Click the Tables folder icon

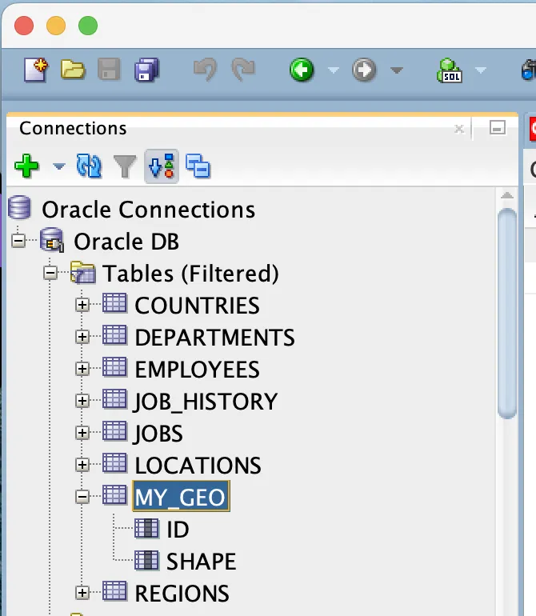click(83, 272)
